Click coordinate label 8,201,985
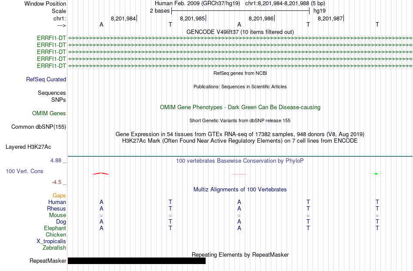The image size is (413, 271). 192,18
